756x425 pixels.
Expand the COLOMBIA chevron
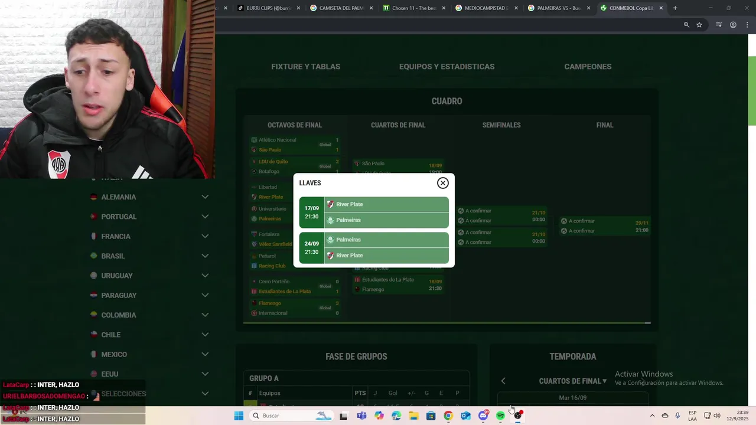click(205, 315)
